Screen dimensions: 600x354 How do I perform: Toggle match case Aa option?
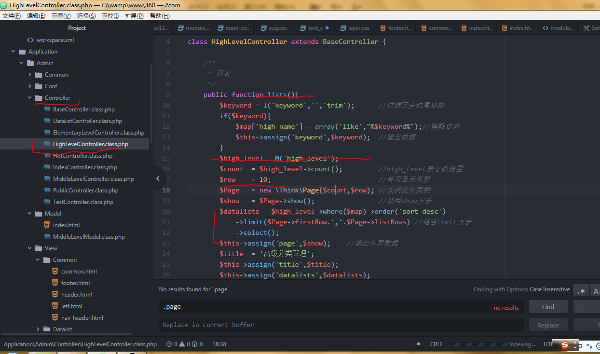[x=595, y=291]
